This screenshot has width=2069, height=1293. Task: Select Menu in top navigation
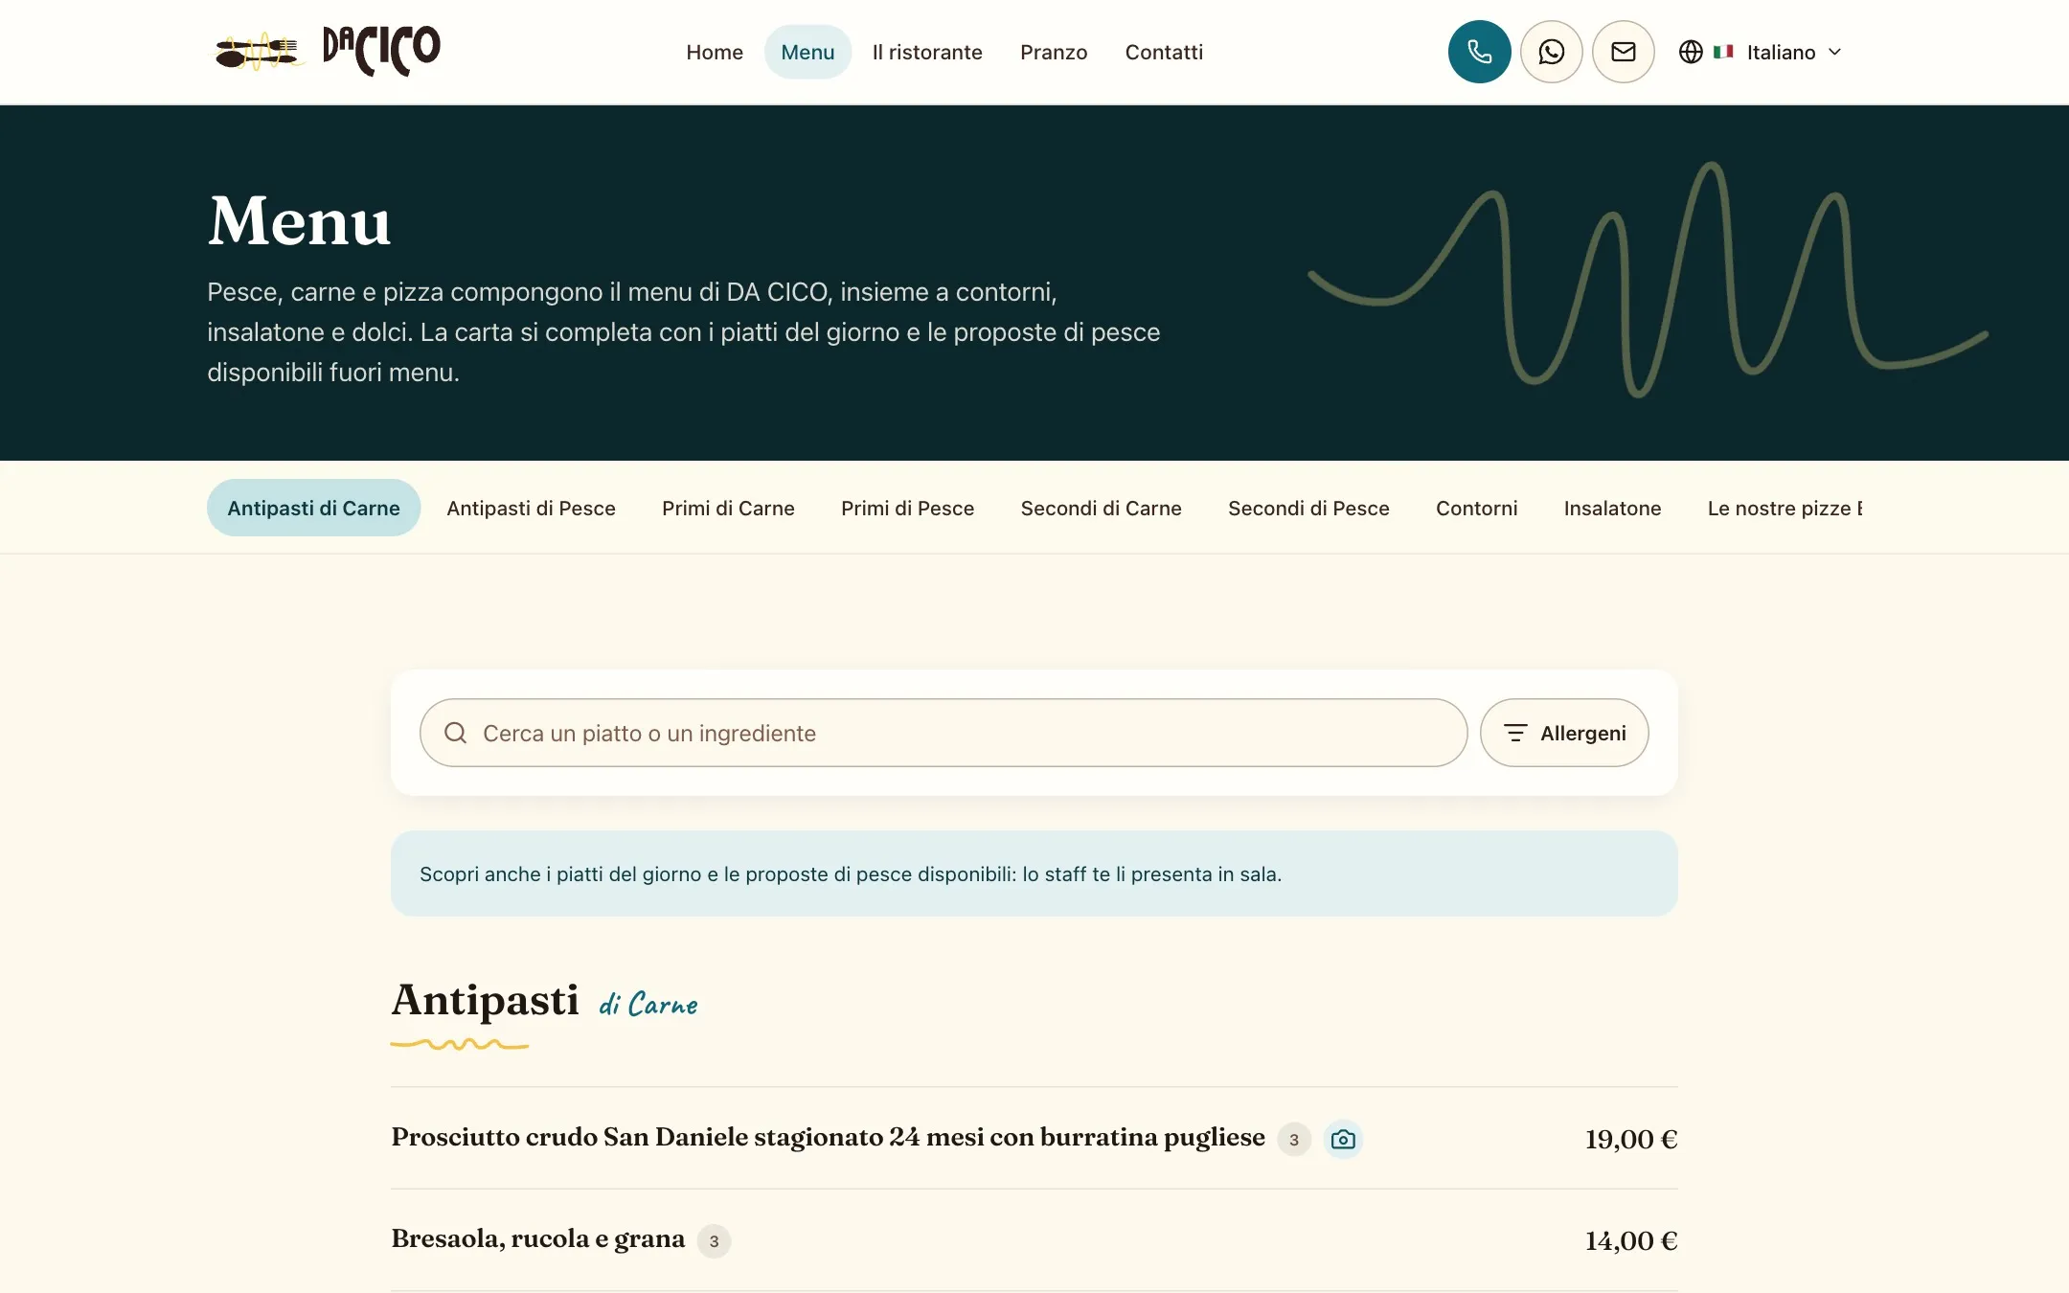coord(807,52)
